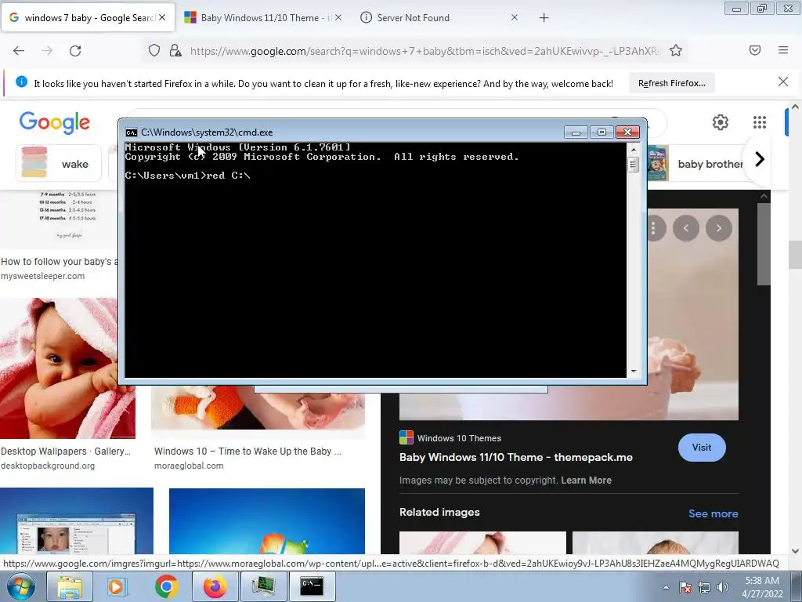Select the 'windows 7 baby' Google tab
Viewport: 802px width, 602px height.
pos(88,18)
